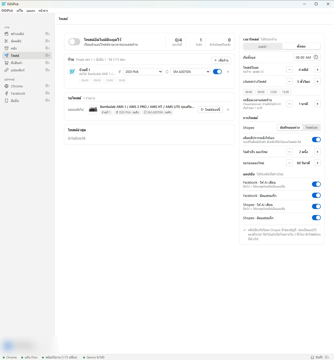Switch to the แนะนำ schedule tab
334x360 pixels.
click(262, 46)
